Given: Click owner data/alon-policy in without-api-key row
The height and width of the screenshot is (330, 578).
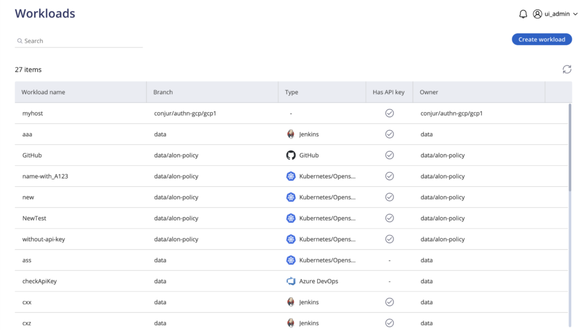Looking at the screenshot, I should (443, 239).
